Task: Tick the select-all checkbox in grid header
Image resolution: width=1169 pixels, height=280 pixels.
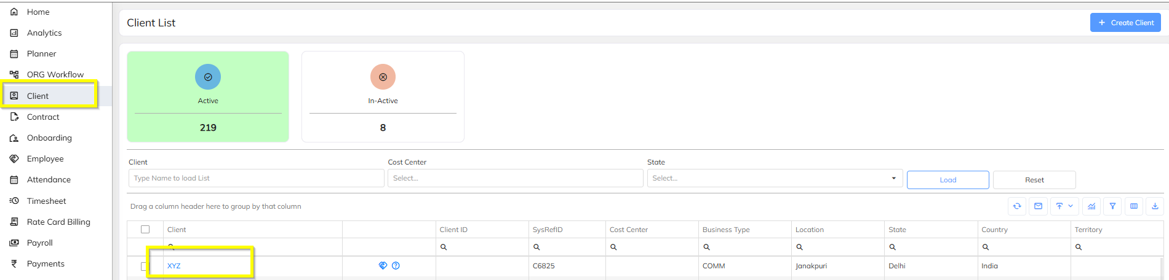Action: 145,230
